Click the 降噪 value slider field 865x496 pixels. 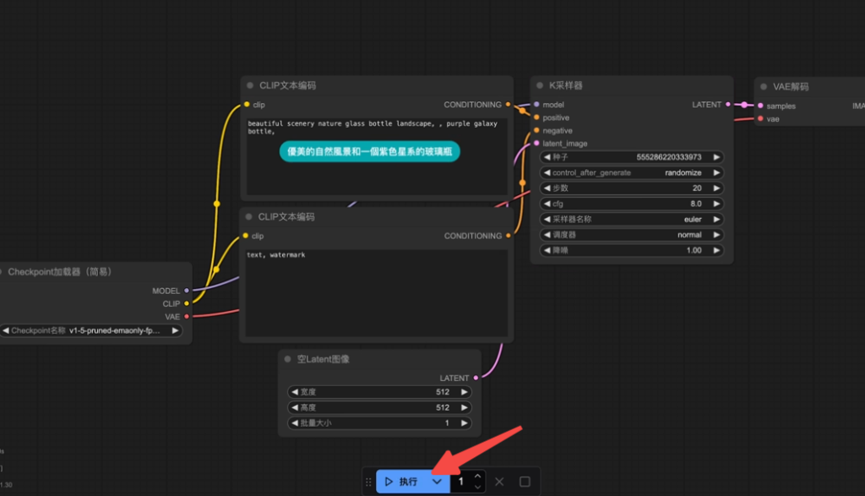(631, 250)
